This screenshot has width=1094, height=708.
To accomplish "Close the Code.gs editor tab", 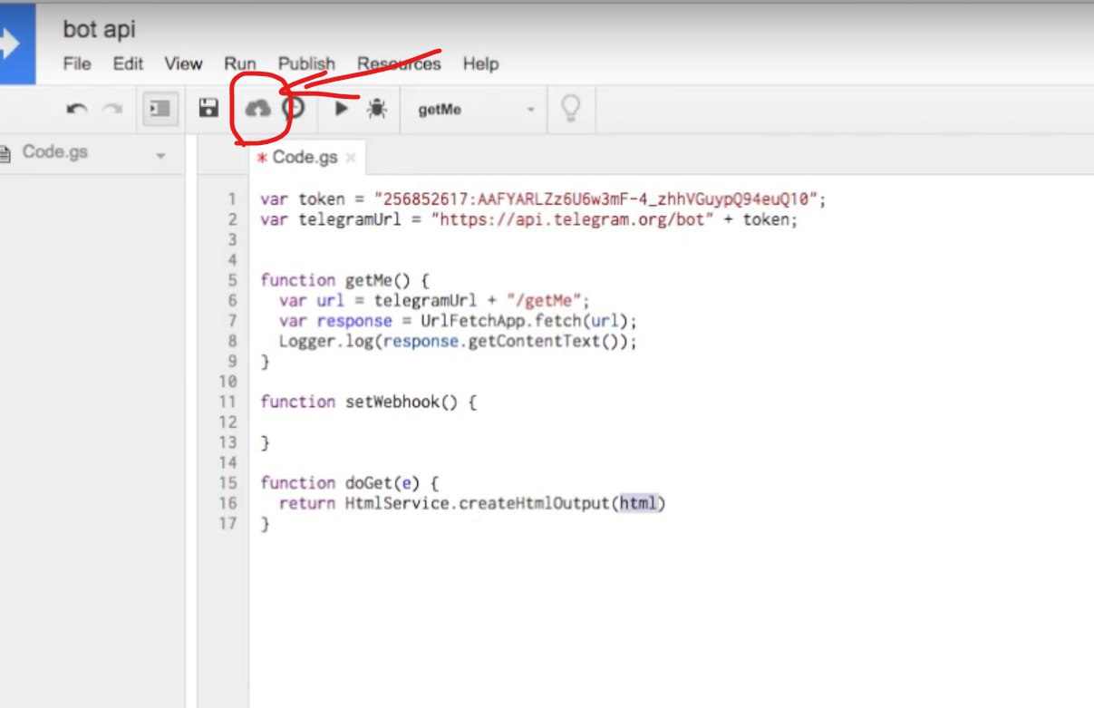I will (351, 158).
